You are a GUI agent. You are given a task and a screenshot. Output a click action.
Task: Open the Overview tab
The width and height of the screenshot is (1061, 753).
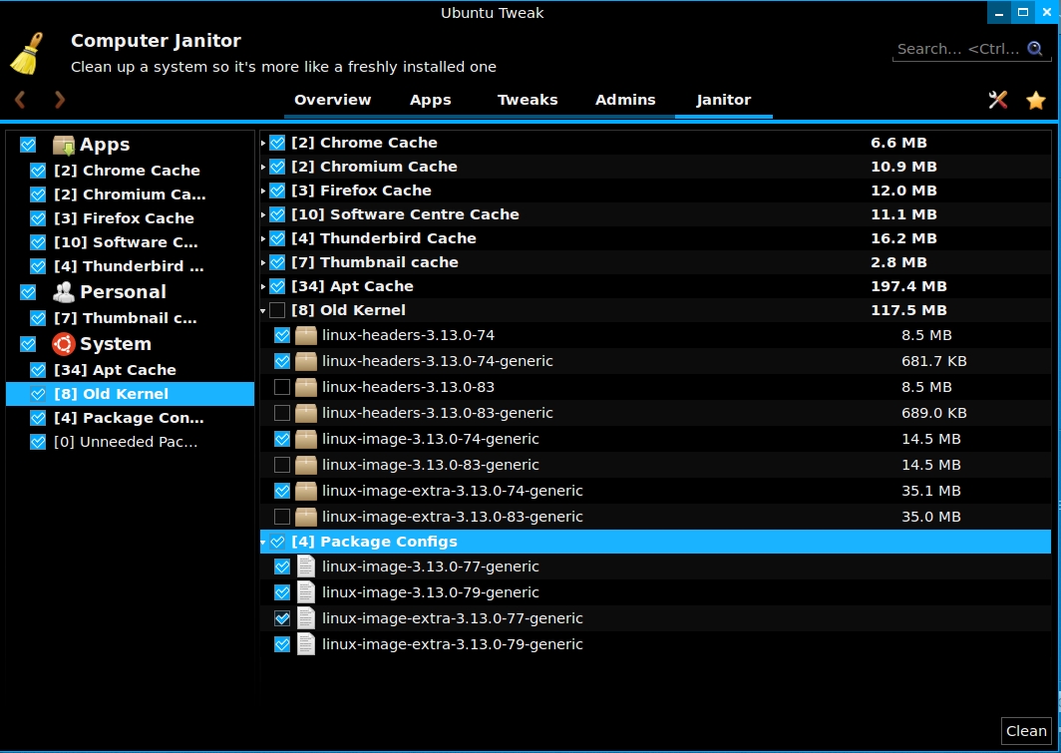click(332, 100)
